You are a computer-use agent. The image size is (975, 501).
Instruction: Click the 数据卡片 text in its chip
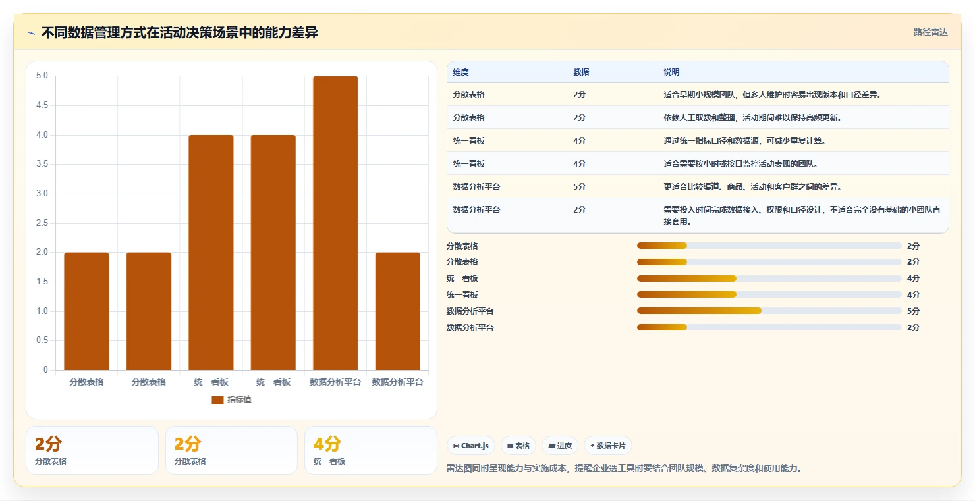611,446
